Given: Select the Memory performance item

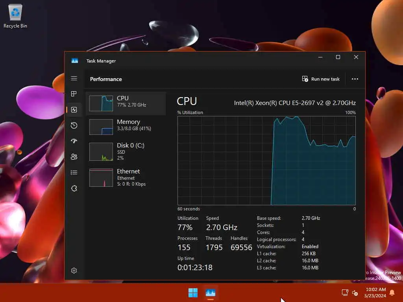Looking at the screenshot, I should 126,127.
